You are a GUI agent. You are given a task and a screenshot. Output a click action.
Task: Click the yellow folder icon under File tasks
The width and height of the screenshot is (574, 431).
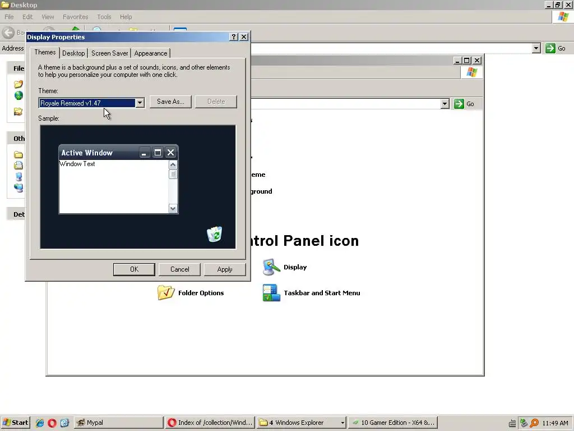18,84
